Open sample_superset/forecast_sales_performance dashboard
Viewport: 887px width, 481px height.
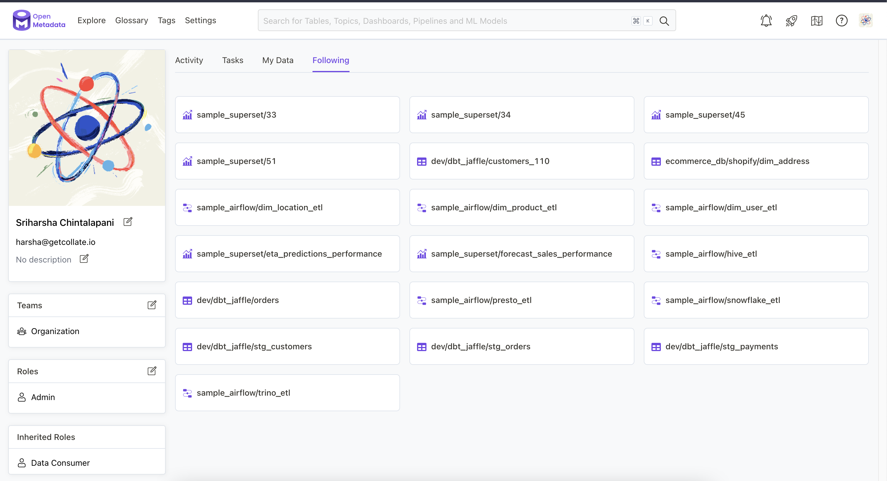[521, 254]
